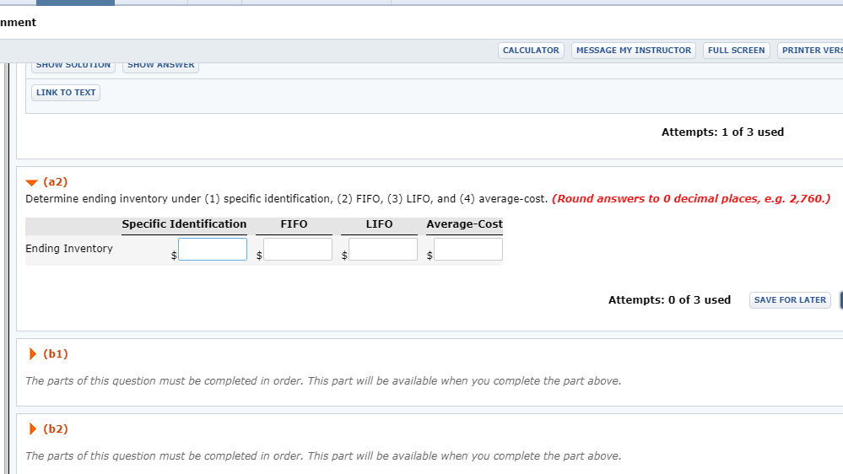Open the Printer Version link
Viewport: 843px width, 474px height.
point(811,51)
